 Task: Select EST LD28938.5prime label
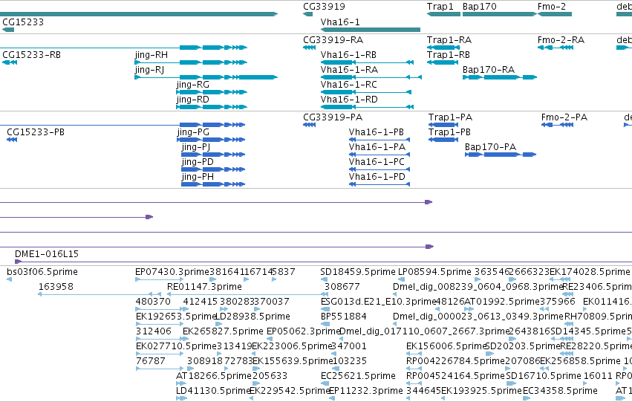[253, 317]
